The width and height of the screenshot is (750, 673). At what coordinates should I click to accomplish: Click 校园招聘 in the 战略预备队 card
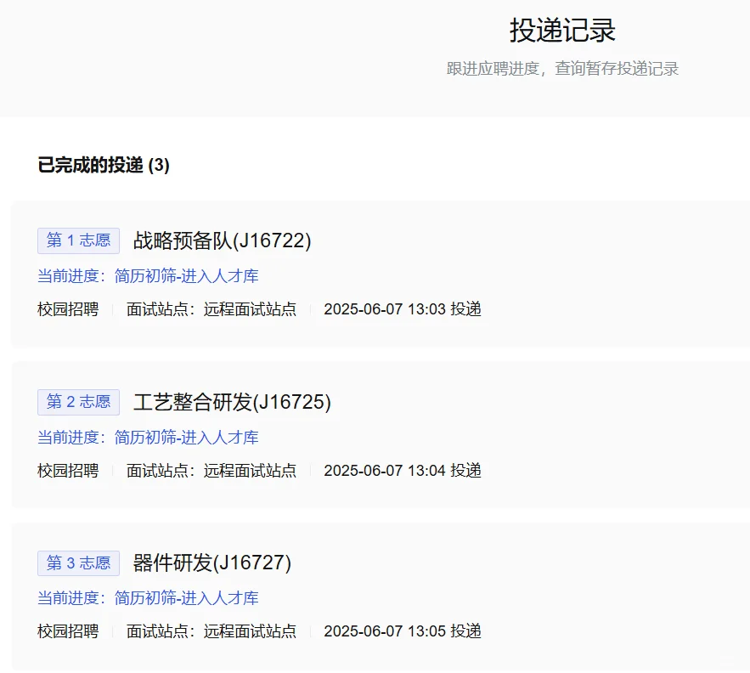68,309
